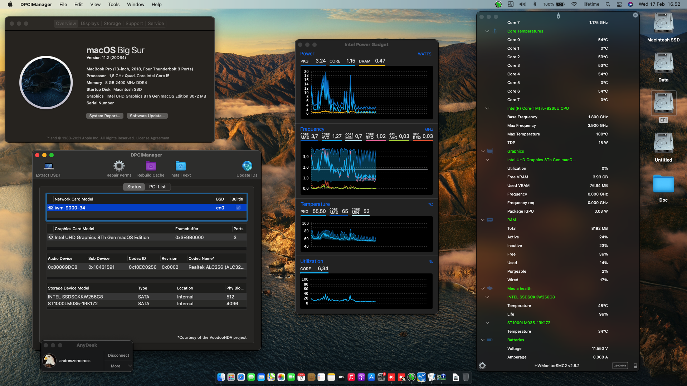Click the volume icon in menu bar
Image resolution: width=687 pixels, height=386 pixels.
(x=523, y=4)
